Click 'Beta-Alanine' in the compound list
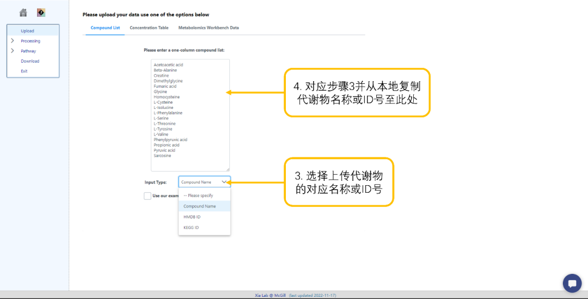This screenshot has height=299, width=588. 165,70
